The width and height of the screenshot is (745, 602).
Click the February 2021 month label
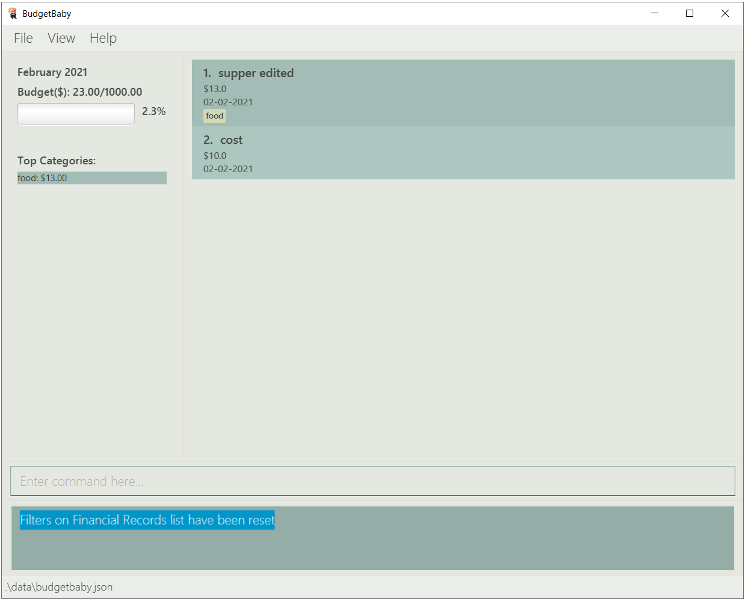pos(52,72)
